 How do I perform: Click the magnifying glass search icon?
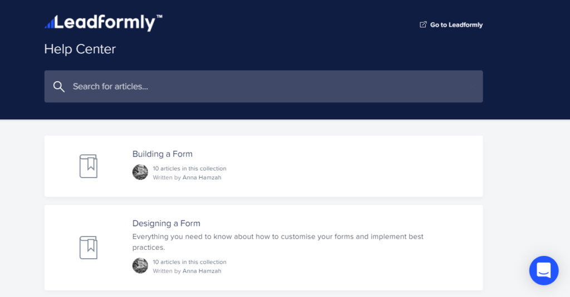59,87
